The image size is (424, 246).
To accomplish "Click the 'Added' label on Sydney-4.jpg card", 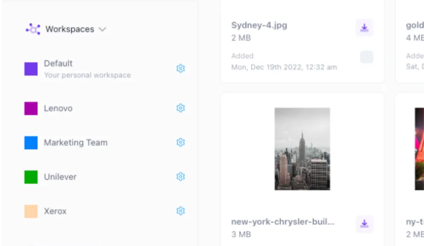I will point(242,56).
